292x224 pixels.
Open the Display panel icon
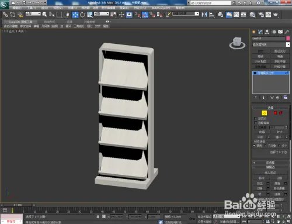tap(280, 32)
